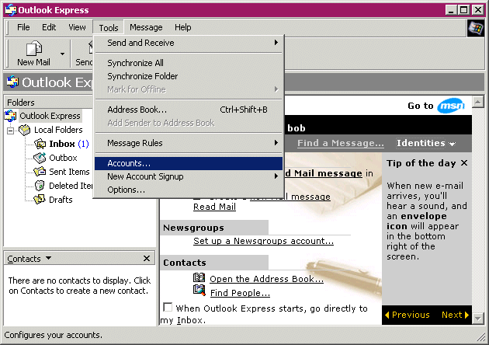The width and height of the screenshot is (489, 345).
Task: Collapse the Local Folders tree node
Action: tap(11, 131)
